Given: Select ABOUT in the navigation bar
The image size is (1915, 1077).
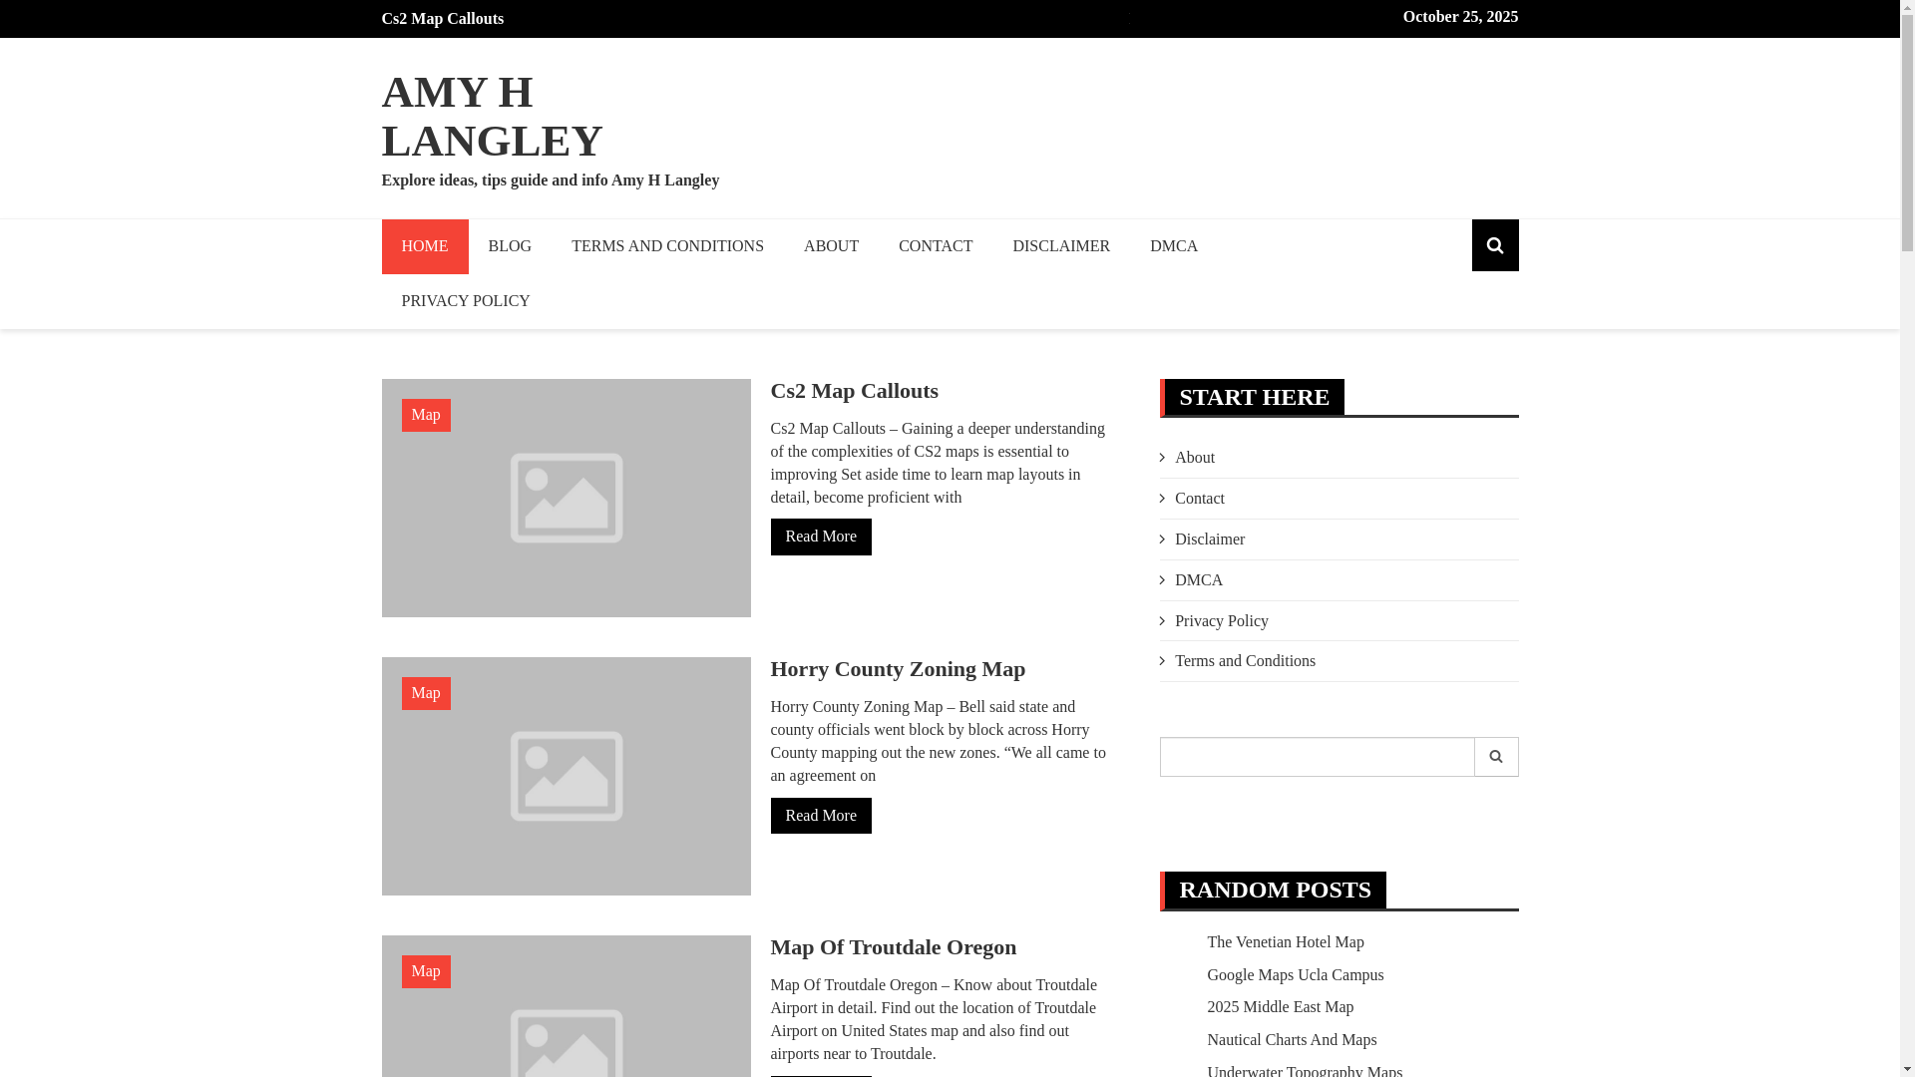Looking at the screenshot, I should [x=831, y=246].
